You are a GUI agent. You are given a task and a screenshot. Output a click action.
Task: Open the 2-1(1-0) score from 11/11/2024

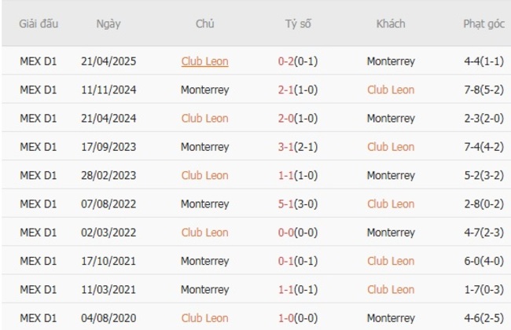point(298,90)
